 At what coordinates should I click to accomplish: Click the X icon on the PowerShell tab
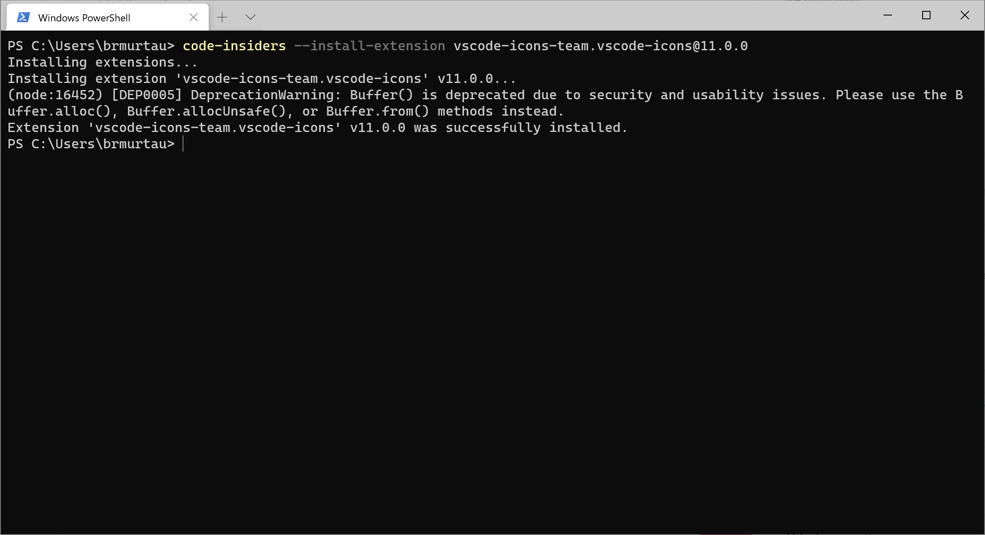coord(193,17)
